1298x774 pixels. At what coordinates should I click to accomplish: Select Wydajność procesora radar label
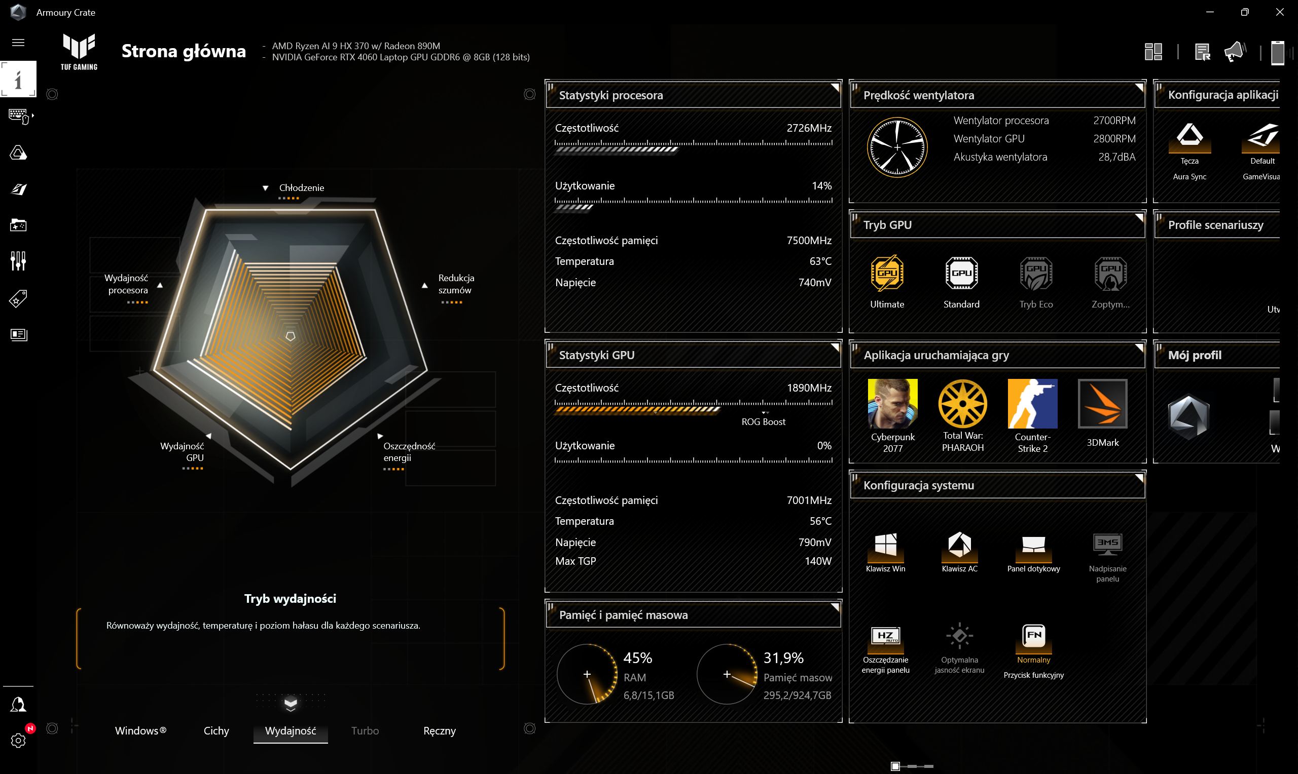[126, 284]
